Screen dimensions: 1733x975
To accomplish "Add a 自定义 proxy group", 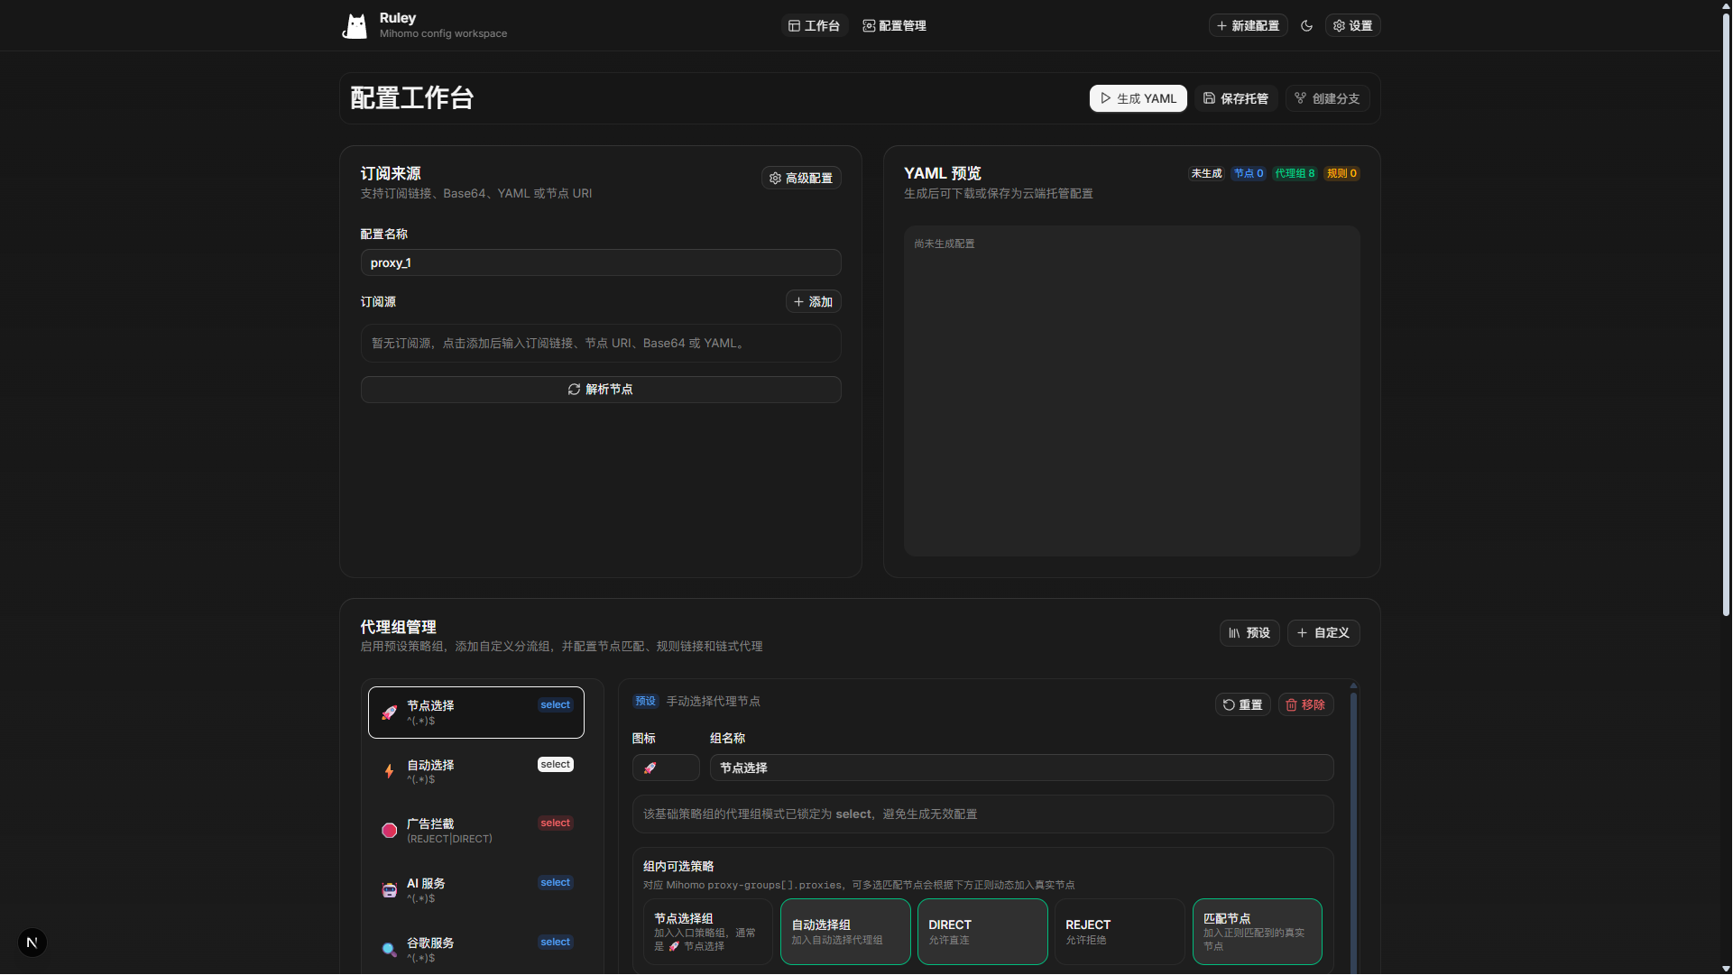I will click(1323, 633).
